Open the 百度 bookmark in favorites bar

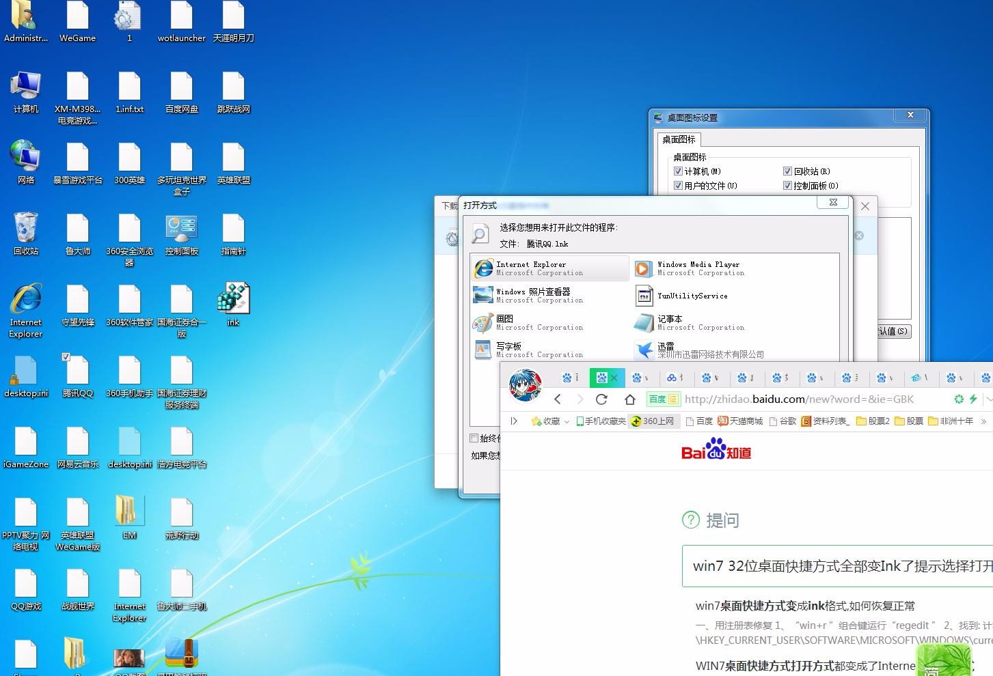(x=699, y=421)
